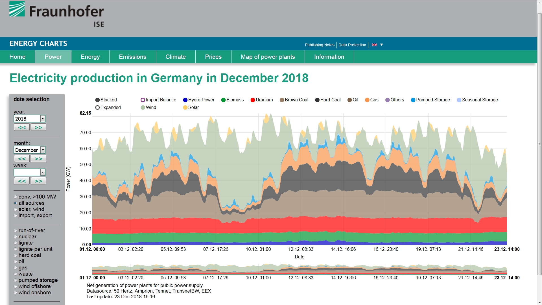Screen dimensions: 542x305
Task: Toggle the Biomass legend dot
Action: pos(223,100)
